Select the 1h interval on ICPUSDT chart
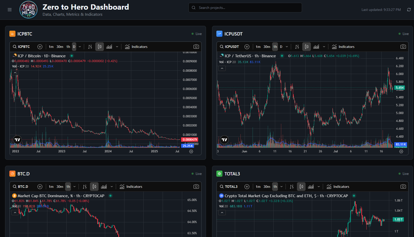414x237 pixels. pos(275,47)
